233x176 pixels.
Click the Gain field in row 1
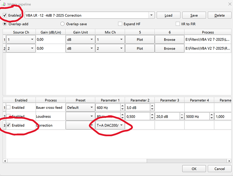coord(50,40)
